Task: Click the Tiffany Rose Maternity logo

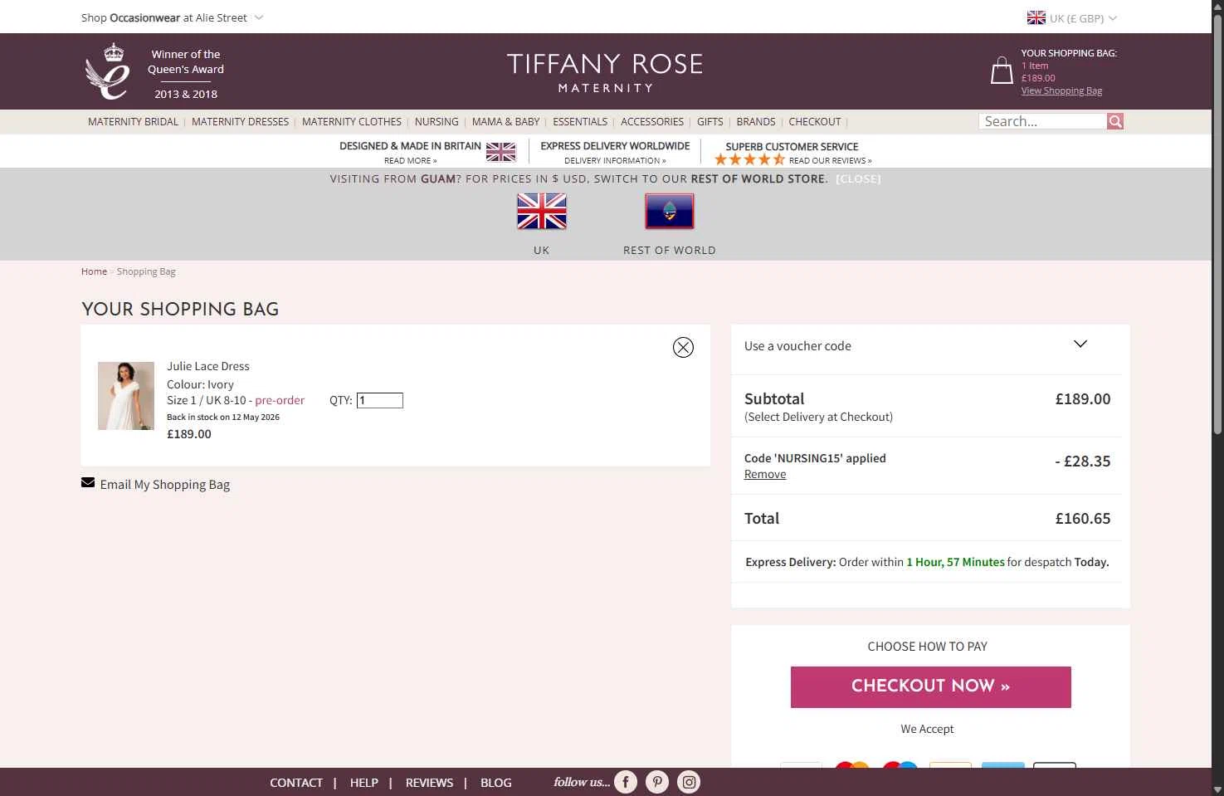Action: coord(605,72)
